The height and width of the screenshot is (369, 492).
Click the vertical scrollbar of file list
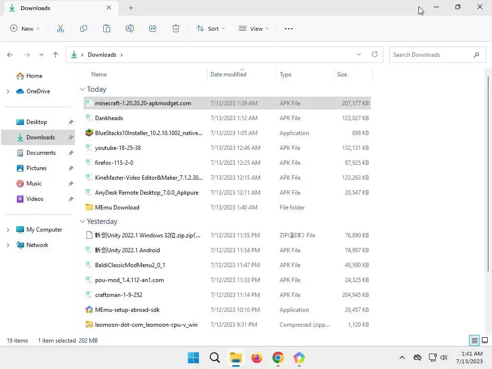click(487, 174)
